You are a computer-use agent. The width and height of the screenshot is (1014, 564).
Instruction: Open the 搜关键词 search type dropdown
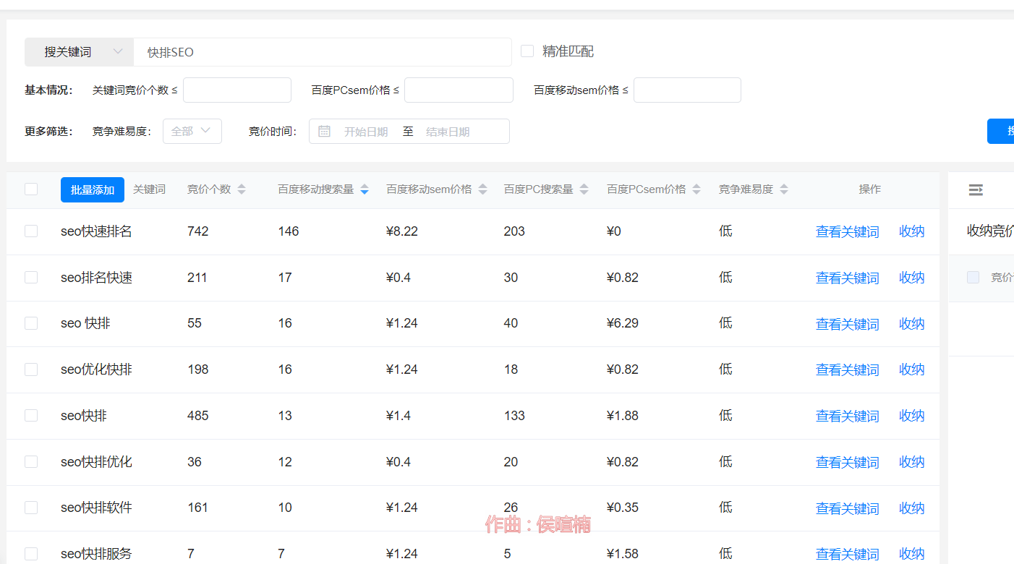click(x=80, y=52)
